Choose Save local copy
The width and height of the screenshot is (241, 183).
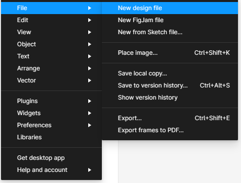[170, 73]
